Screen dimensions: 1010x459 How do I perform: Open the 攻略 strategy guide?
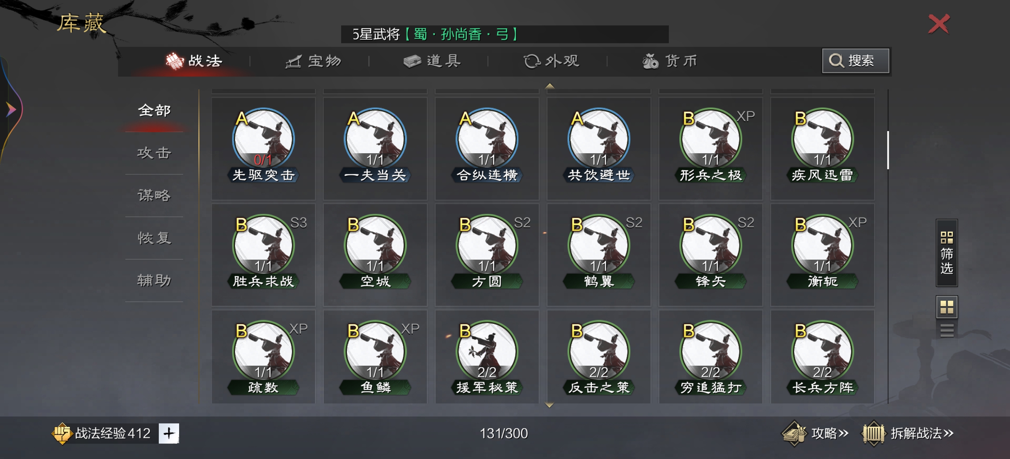tap(815, 433)
